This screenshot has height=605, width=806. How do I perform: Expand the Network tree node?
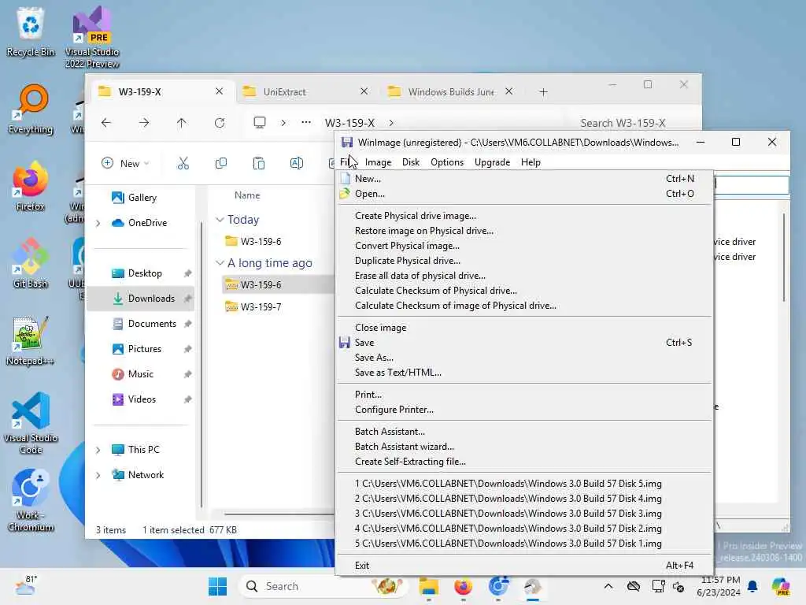98,475
